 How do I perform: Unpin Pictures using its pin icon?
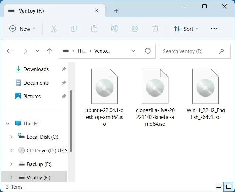click(x=64, y=96)
